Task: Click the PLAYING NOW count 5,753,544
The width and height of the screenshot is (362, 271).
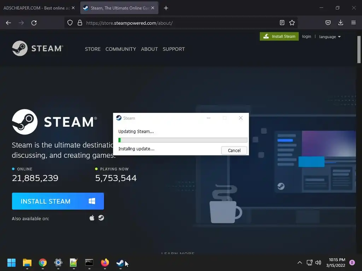Action: click(x=116, y=178)
